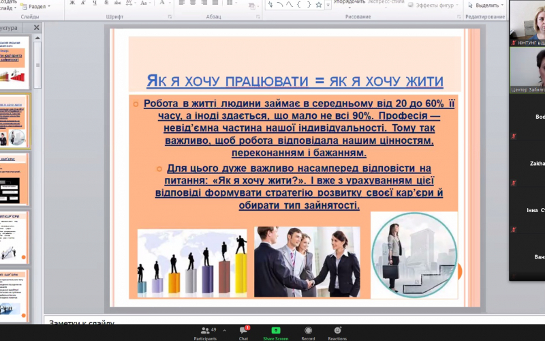Viewport: 545px width, 341px height.
Task: Select the right brace shape
Action: click(309, 5)
